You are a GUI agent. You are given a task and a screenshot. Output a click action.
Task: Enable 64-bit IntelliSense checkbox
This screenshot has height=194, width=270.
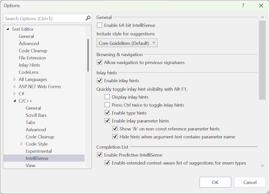click(x=100, y=25)
